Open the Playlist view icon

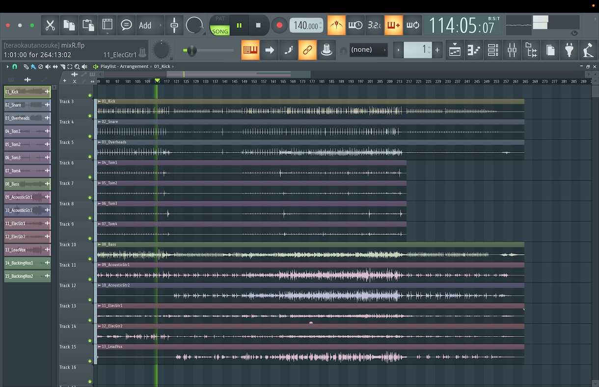pyautogui.click(x=455, y=50)
